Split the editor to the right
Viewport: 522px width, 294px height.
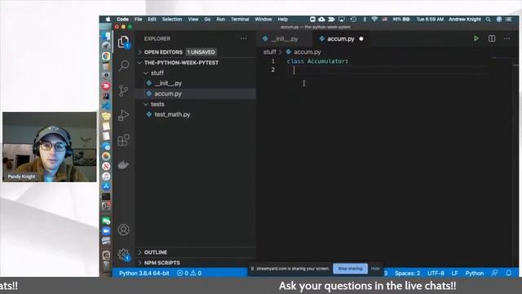[x=492, y=38]
